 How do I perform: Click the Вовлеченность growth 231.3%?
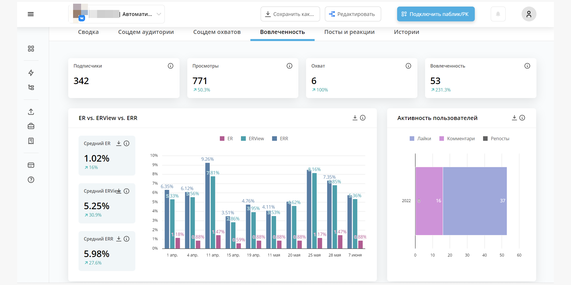pos(441,90)
